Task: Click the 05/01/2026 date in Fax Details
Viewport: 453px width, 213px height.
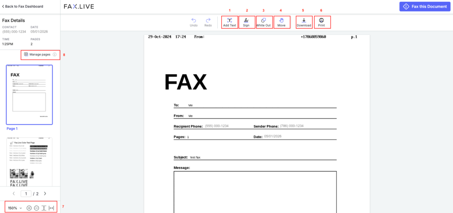Action: tap(39, 32)
